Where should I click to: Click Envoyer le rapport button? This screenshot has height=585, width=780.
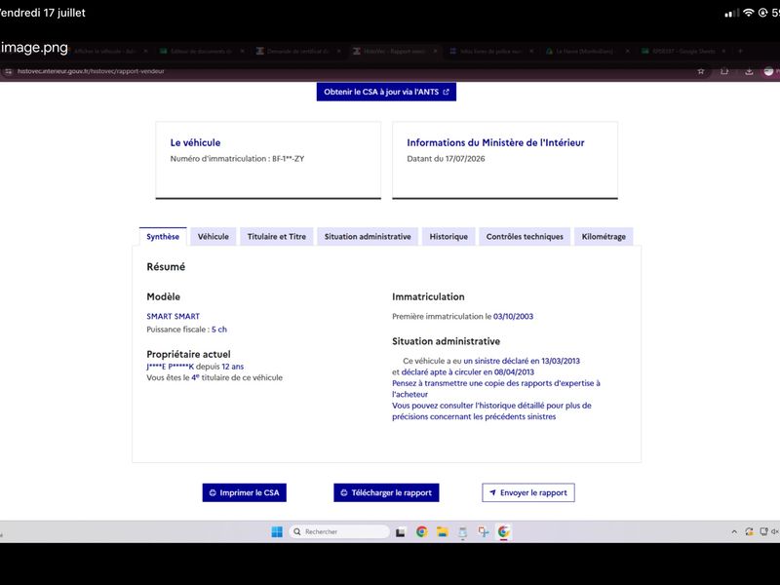tap(528, 492)
